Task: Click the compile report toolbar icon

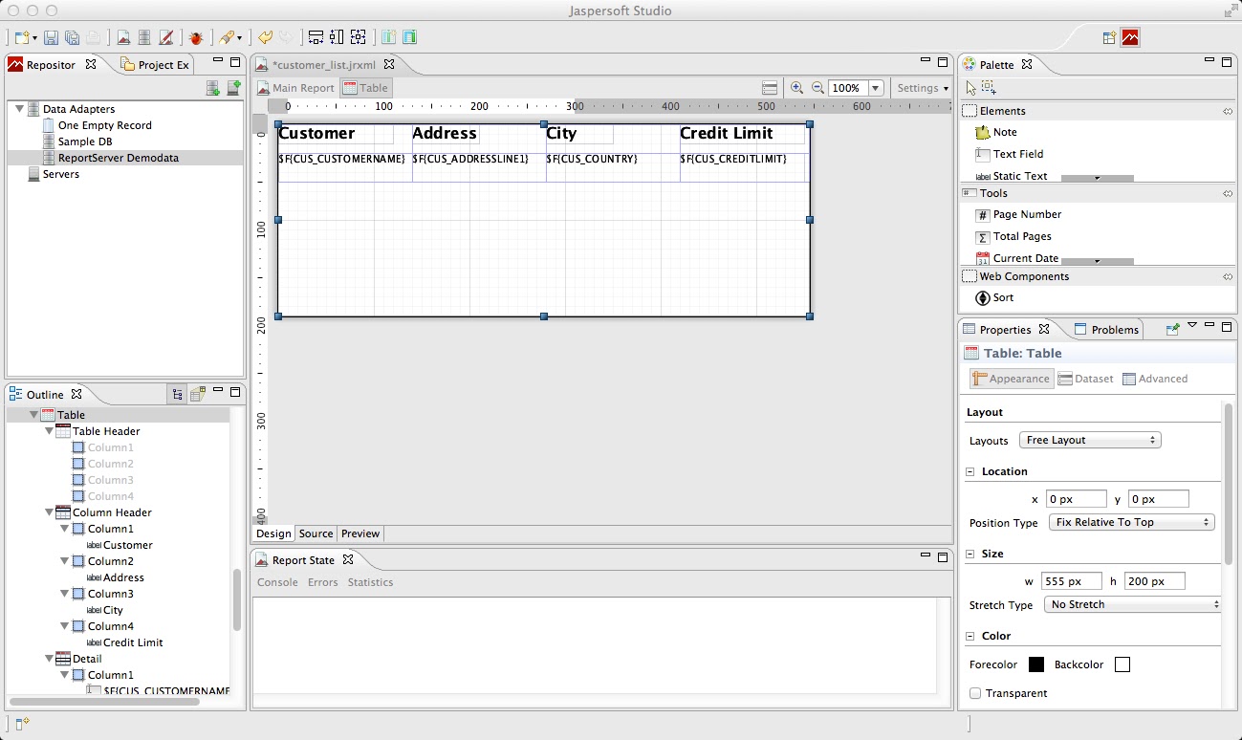Action: tap(164, 37)
